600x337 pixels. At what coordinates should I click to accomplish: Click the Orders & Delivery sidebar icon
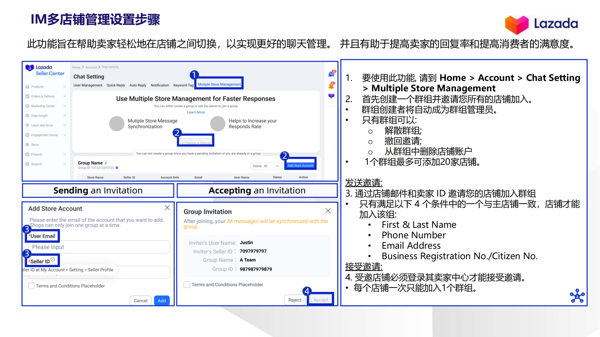[27, 96]
